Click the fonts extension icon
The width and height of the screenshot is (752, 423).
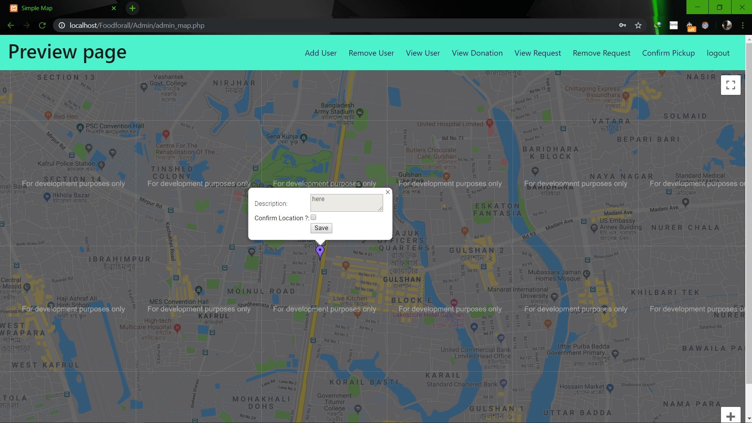point(674,25)
